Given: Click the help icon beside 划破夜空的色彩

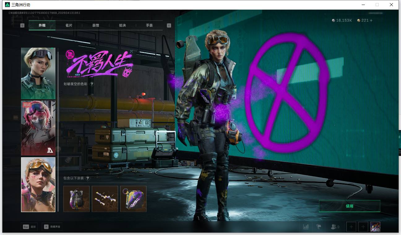Looking at the screenshot, I should click(92, 84).
